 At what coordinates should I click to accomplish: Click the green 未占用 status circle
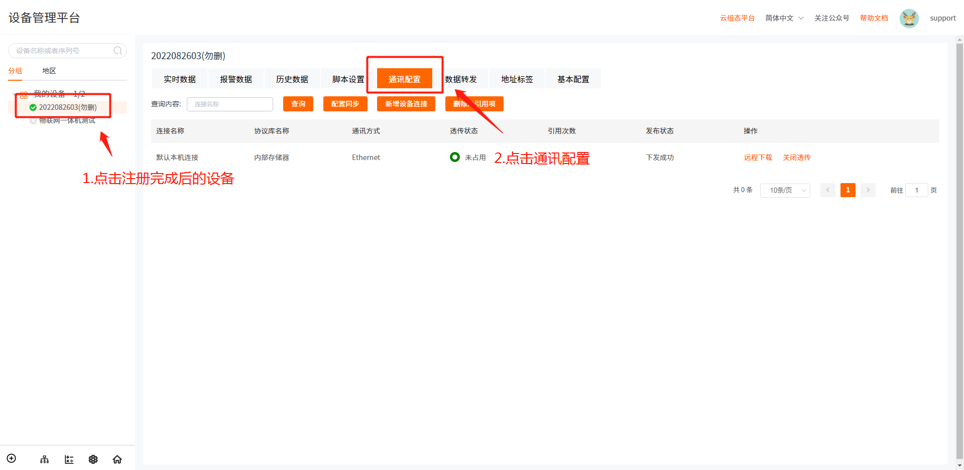coord(455,157)
